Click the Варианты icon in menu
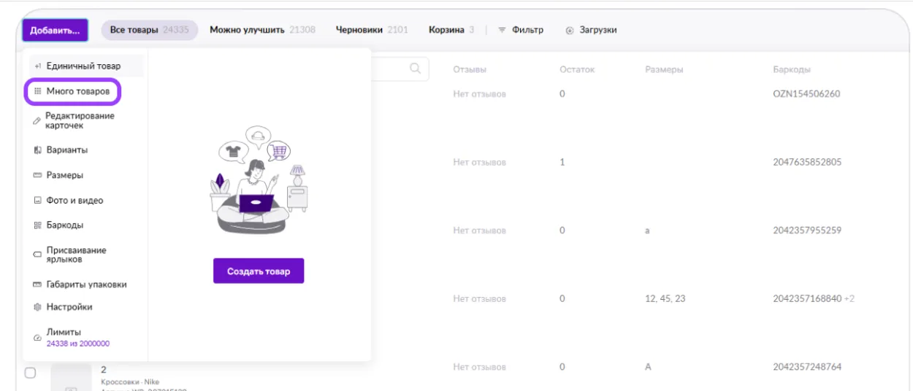The height and width of the screenshot is (391, 913). (38, 150)
